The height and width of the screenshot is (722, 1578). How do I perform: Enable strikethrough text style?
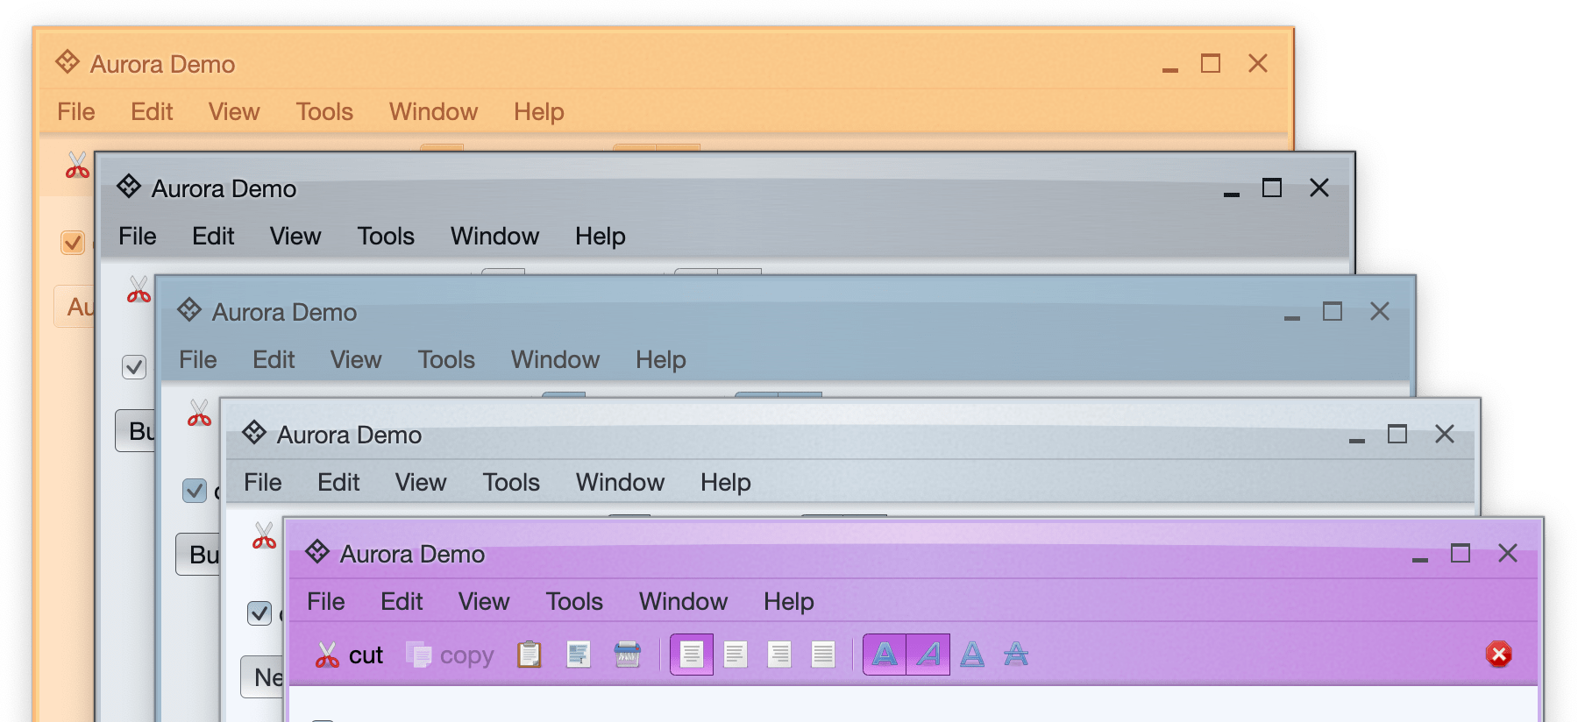pos(1016,655)
